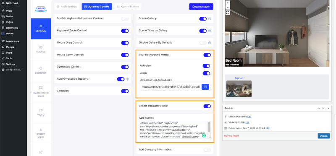The image size is (336, 156).
Task: Collapse the Publish panel toggle
Action: click(328, 108)
